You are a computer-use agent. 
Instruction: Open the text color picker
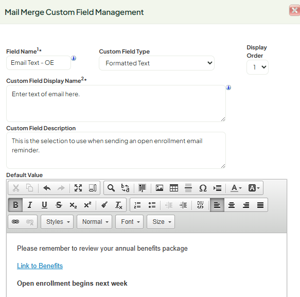236,188
